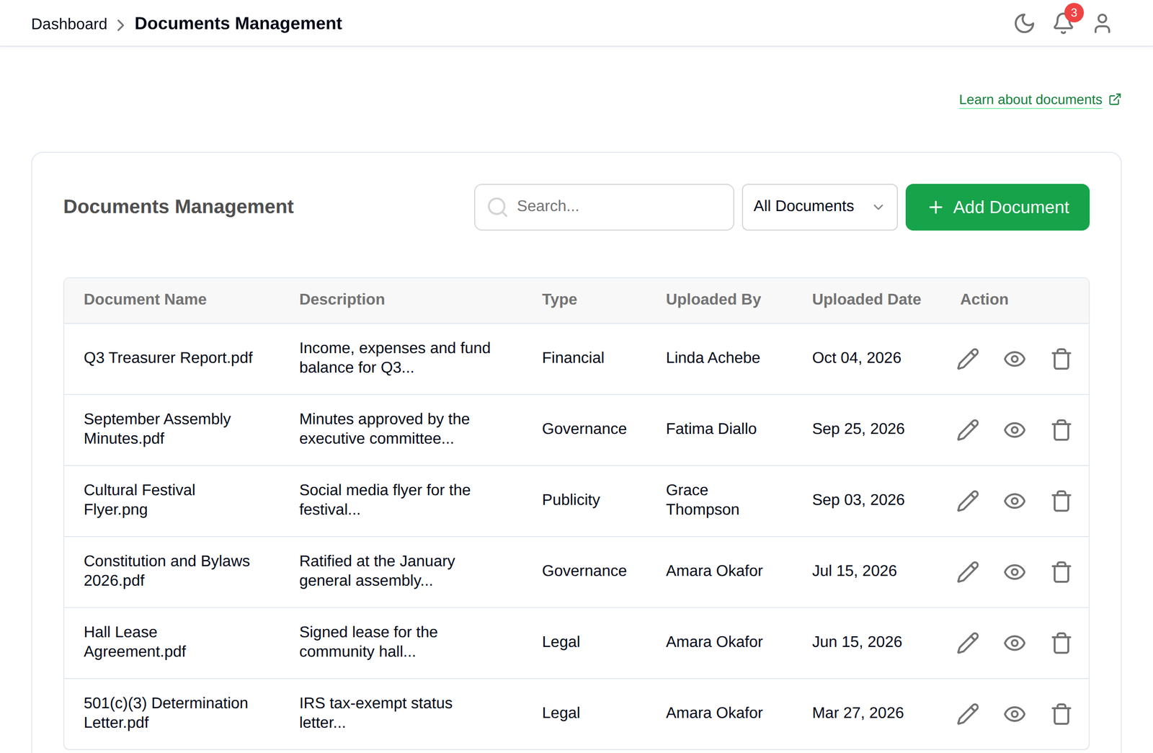Select the Type column header
Screen dimensions: 1153x753
tap(559, 300)
